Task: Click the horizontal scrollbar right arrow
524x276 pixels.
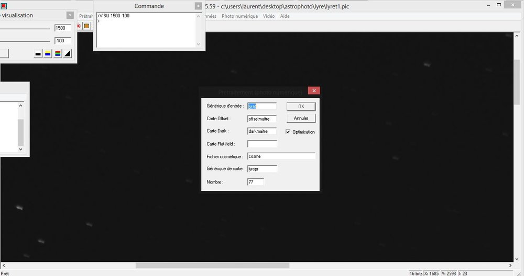Action: point(510,266)
